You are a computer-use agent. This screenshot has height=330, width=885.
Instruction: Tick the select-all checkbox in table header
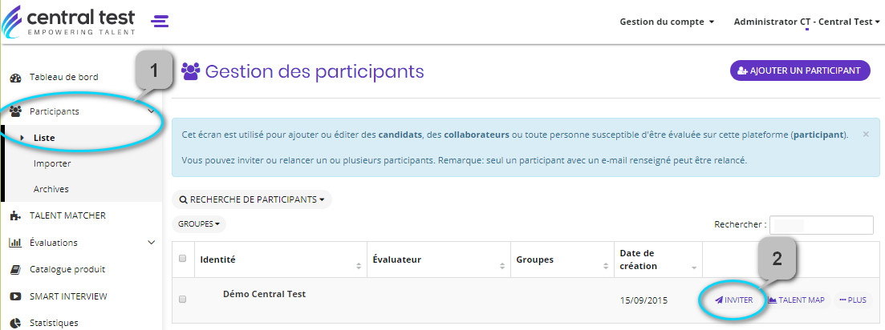coord(182,259)
